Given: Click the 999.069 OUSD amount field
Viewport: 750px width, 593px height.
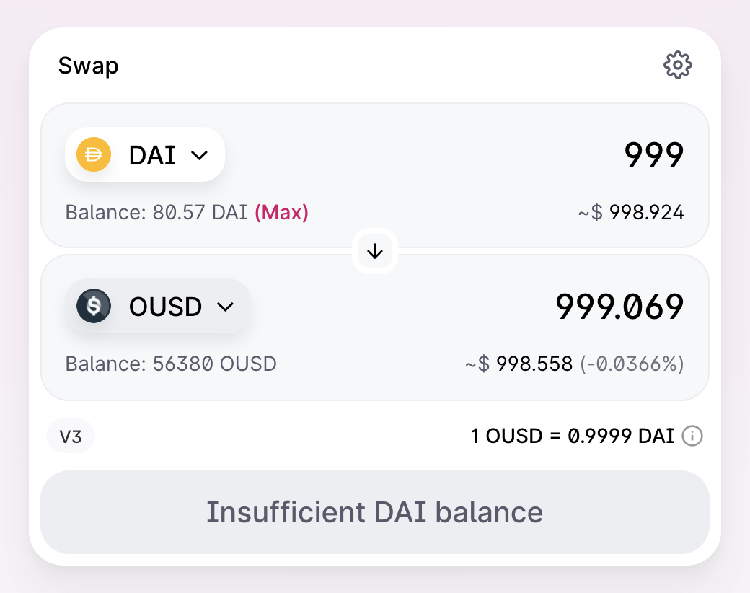Looking at the screenshot, I should pyautogui.click(x=619, y=307).
